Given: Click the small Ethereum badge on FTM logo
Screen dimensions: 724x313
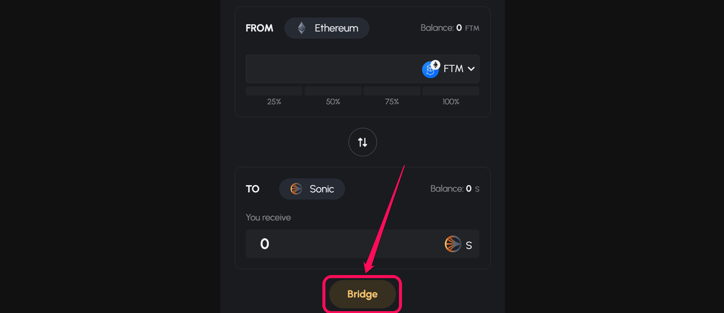Looking at the screenshot, I should coord(435,64).
